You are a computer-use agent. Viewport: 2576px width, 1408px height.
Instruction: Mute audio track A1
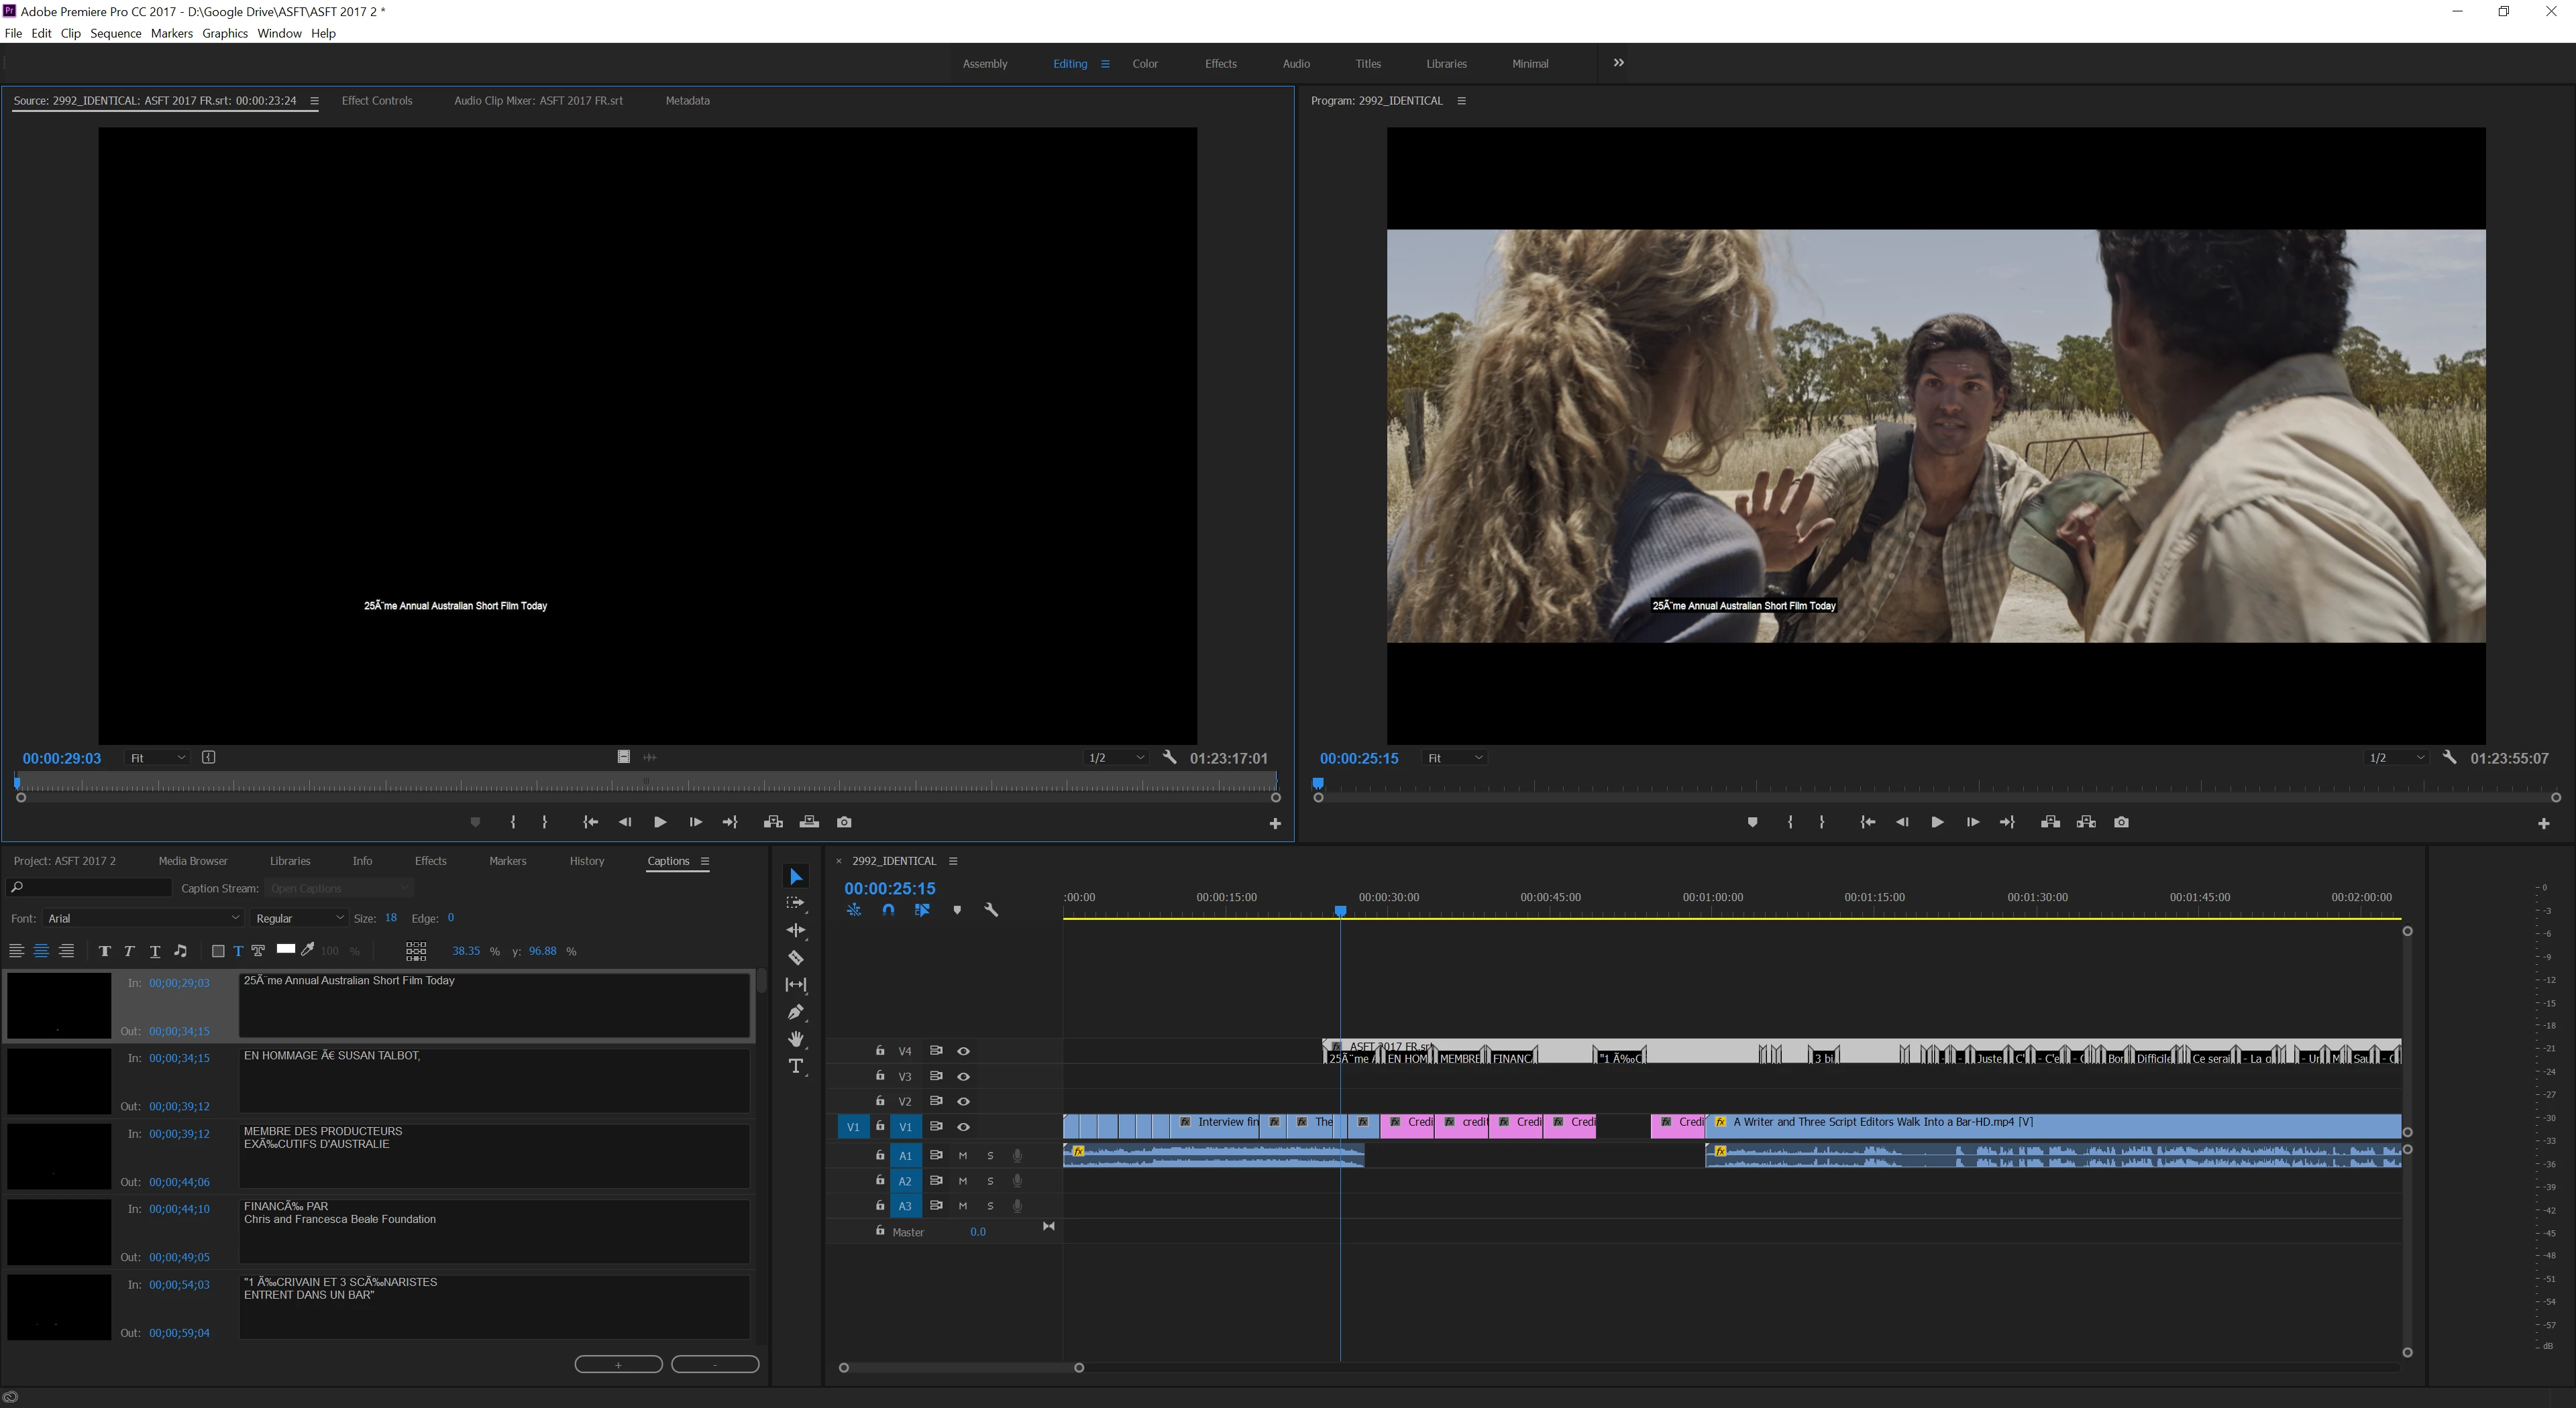click(x=963, y=1155)
